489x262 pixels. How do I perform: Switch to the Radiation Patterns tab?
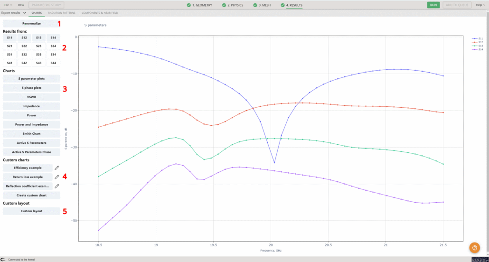[x=62, y=13]
